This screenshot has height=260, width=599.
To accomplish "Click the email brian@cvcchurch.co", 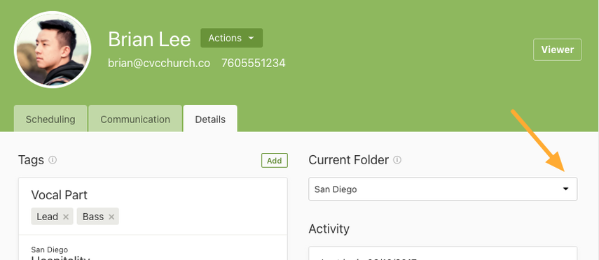I will [159, 63].
